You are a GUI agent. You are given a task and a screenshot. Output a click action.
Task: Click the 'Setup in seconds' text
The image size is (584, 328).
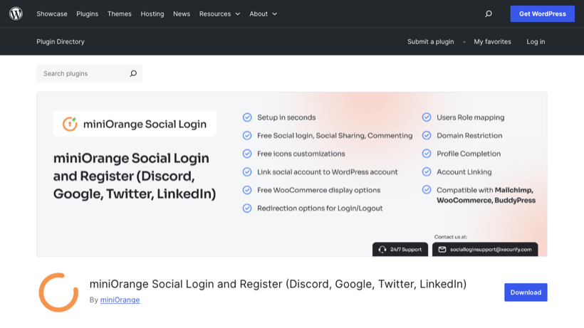pyautogui.click(x=286, y=117)
